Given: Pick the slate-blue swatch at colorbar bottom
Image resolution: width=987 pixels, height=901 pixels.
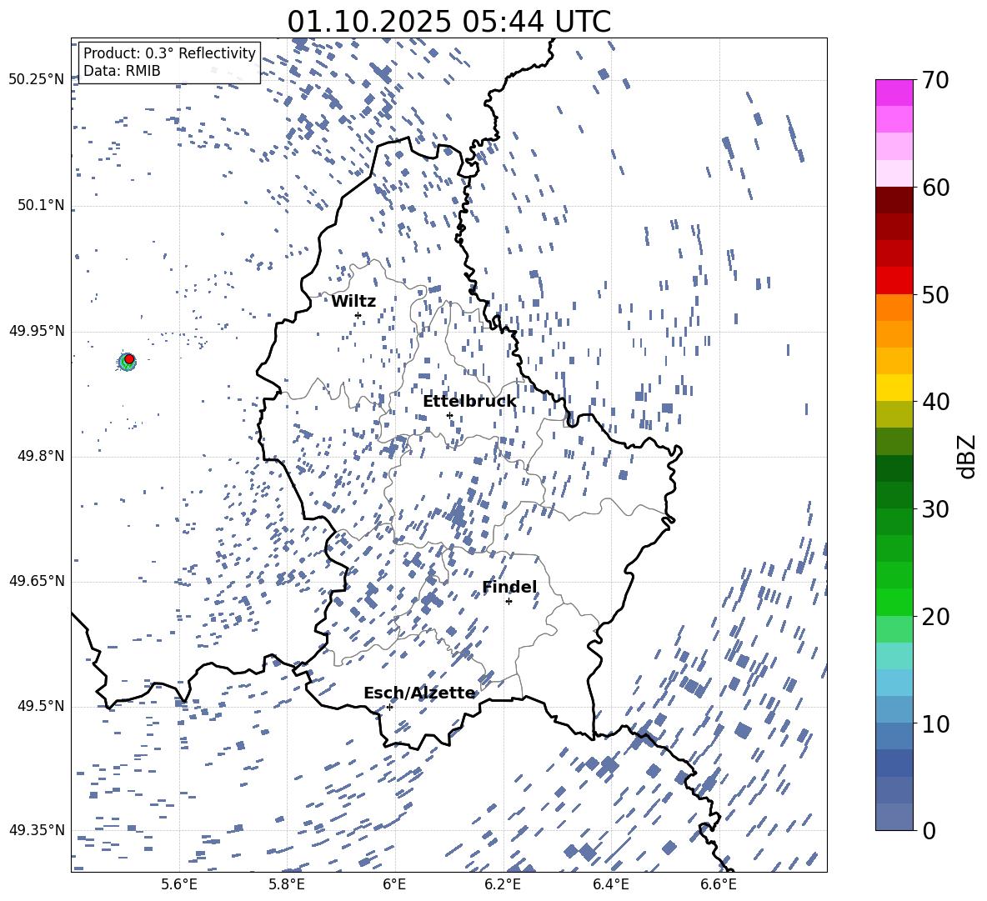Looking at the screenshot, I should pos(894,817).
